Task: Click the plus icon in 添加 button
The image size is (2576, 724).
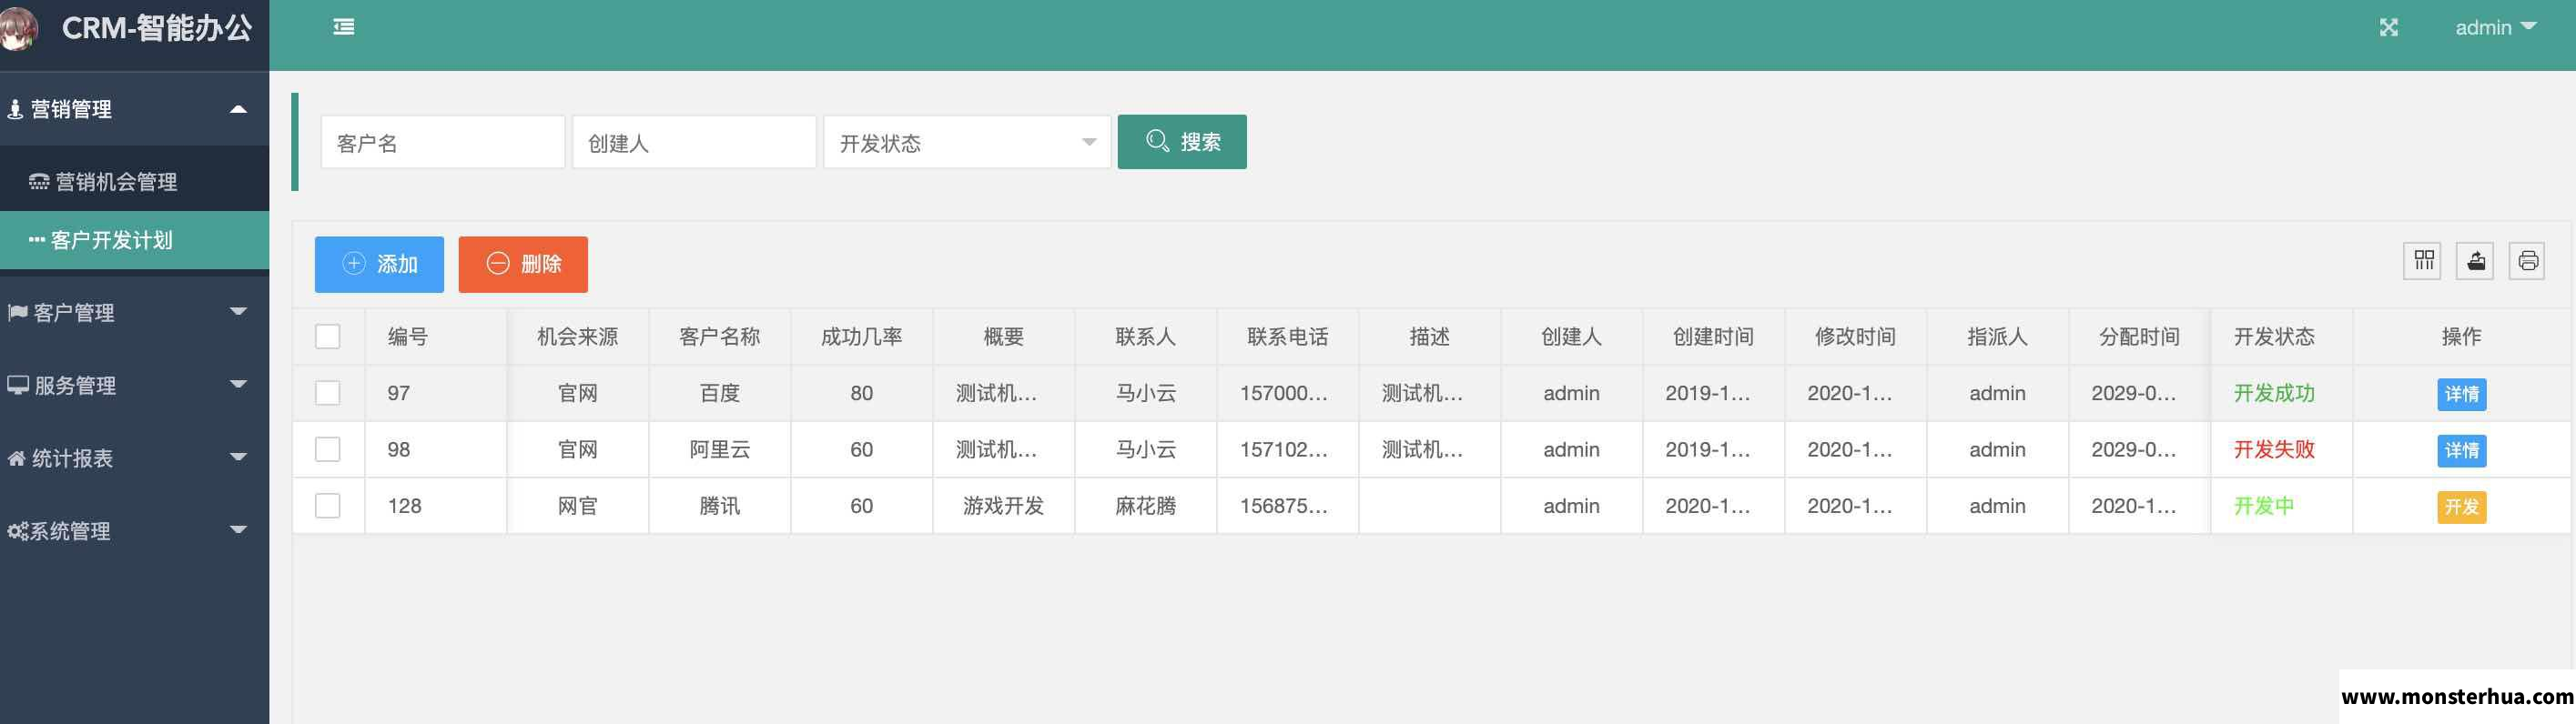Action: [x=354, y=264]
